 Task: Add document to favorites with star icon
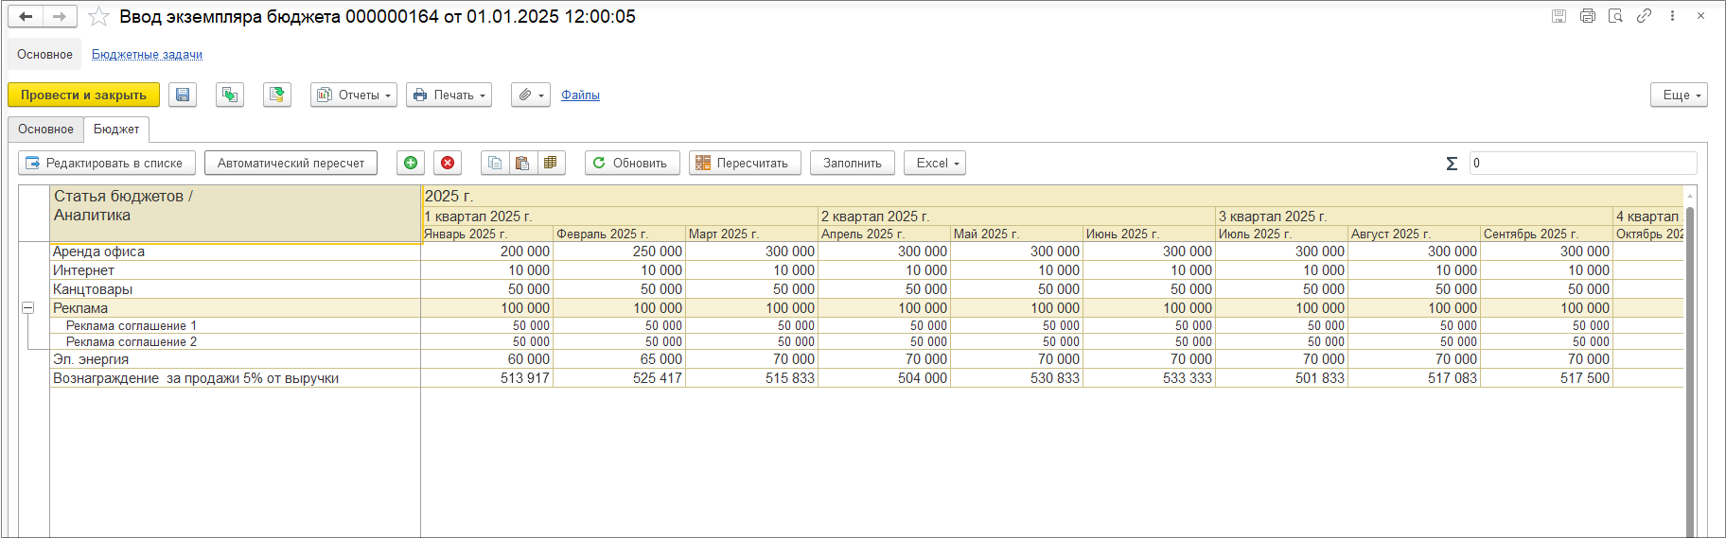[98, 17]
